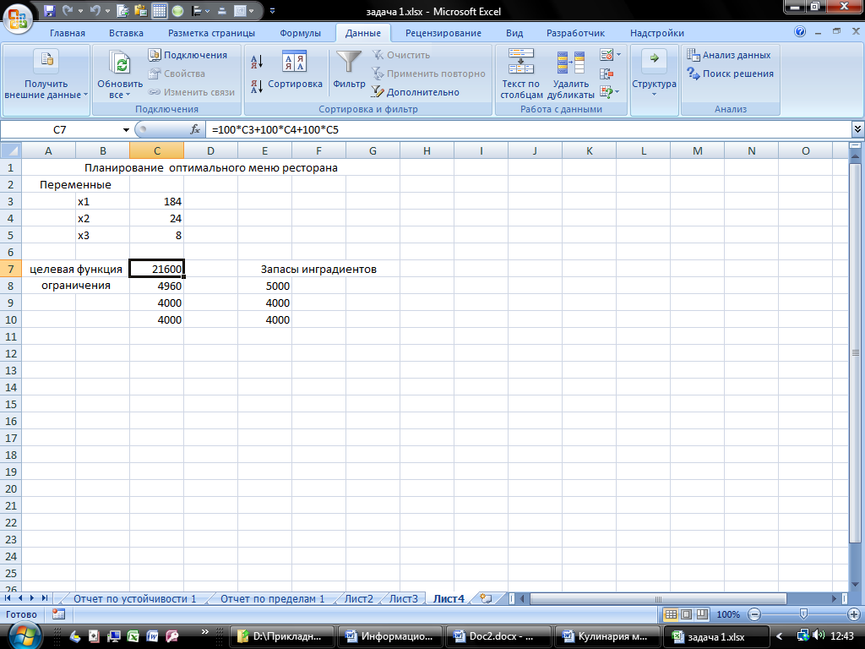This screenshot has height=649, width=865.
Task: Open the undo history dropdown arrow
Action: pos(107,10)
